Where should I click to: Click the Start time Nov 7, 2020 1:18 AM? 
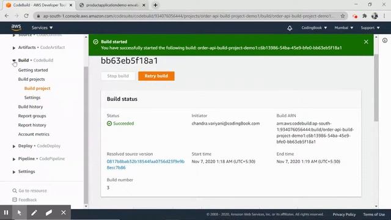(224, 161)
